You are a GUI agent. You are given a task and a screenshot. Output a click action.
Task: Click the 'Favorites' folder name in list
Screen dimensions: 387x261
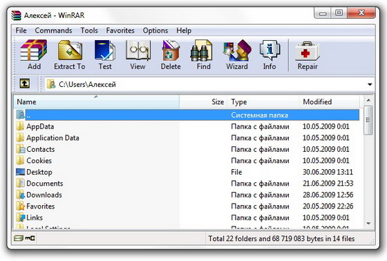click(x=41, y=206)
